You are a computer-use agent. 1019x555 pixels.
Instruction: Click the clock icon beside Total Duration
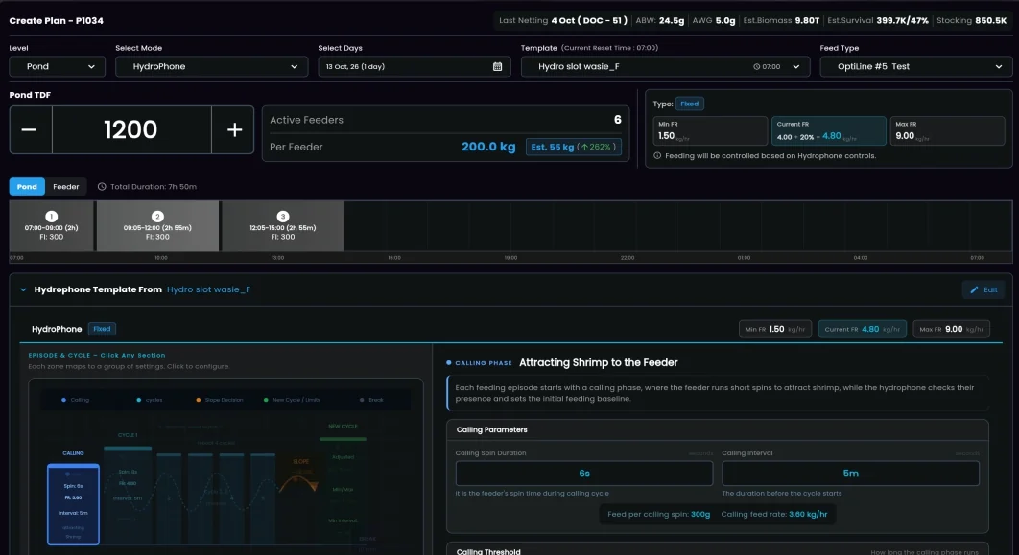pos(102,186)
